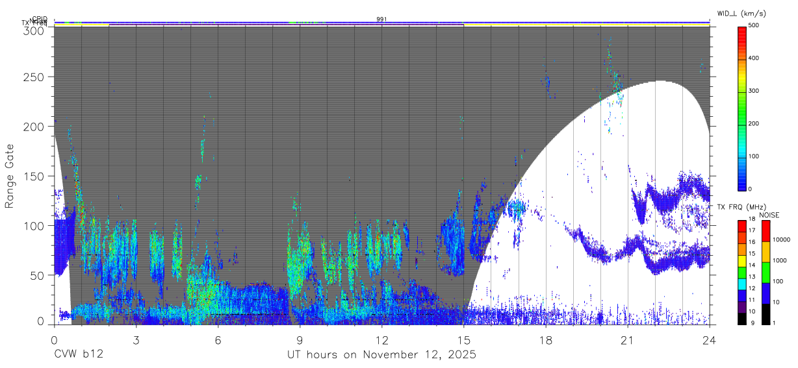
Task: Click the 'CVW b12' radar label
Action: [x=79, y=355]
